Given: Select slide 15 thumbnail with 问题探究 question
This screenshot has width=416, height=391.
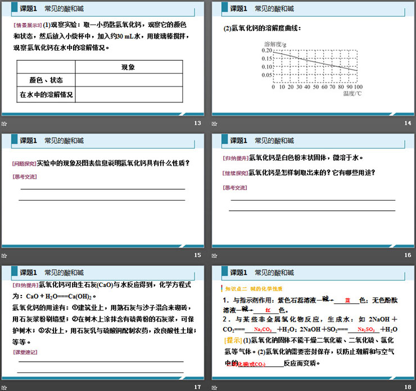Looking at the screenshot, I should (x=103, y=190).
